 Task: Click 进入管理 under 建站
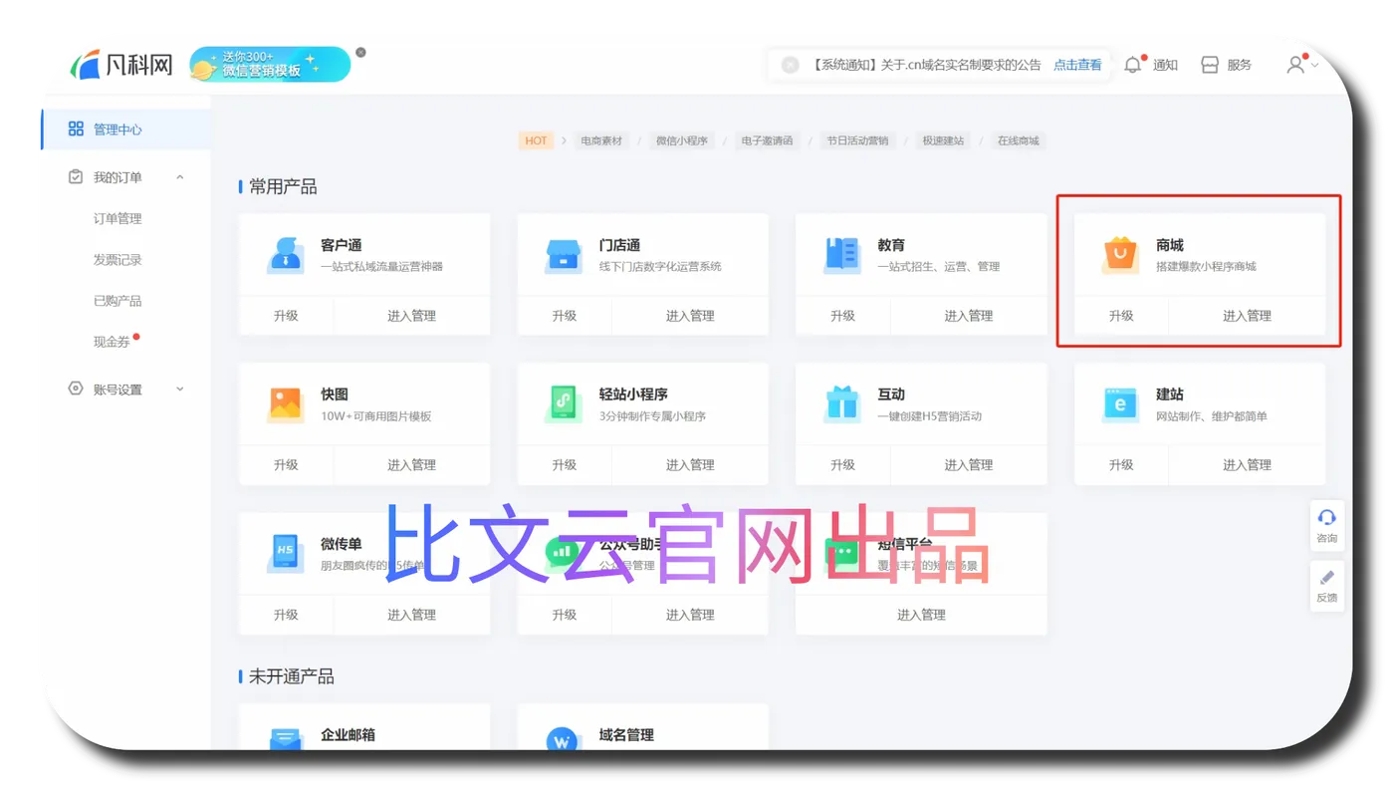tap(1247, 465)
